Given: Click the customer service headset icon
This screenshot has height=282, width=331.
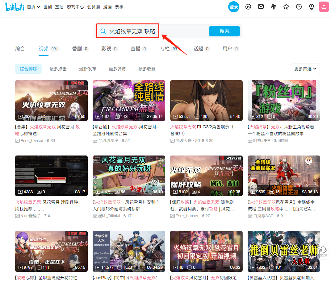Looking at the screenshot, I should click(x=323, y=250).
